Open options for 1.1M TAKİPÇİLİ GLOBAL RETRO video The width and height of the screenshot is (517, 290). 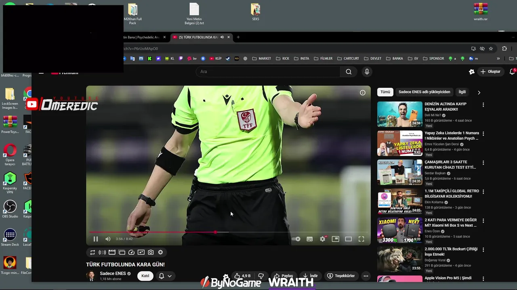point(483,192)
